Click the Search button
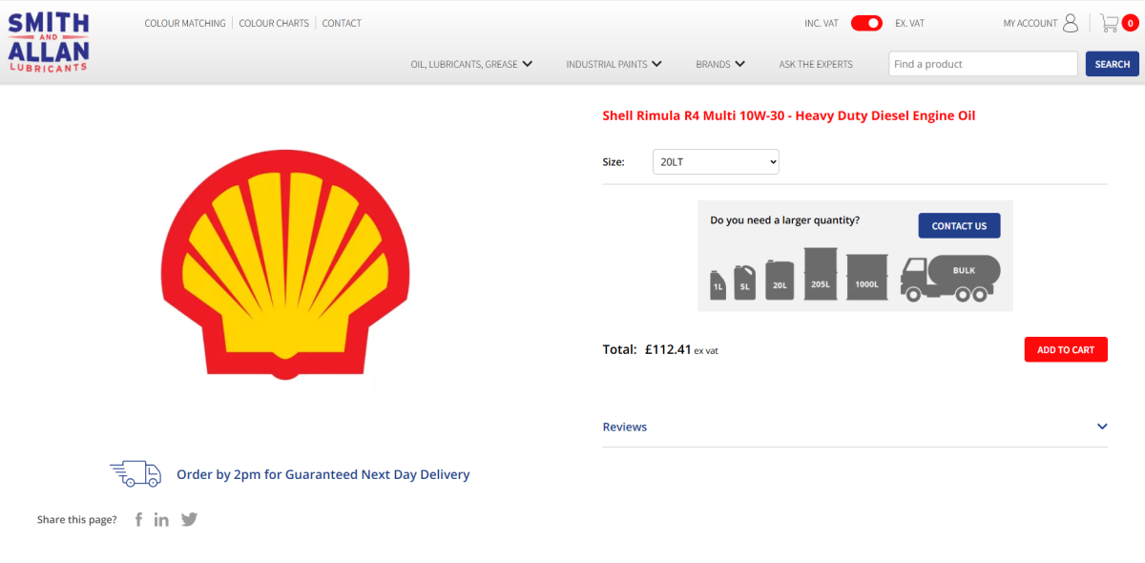The image size is (1145, 563). coord(1113,64)
